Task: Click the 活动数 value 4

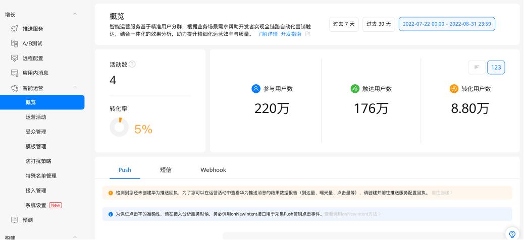Action: click(x=113, y=81)
